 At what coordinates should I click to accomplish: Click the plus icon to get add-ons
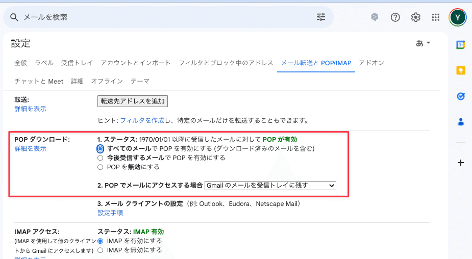(460, 163)
